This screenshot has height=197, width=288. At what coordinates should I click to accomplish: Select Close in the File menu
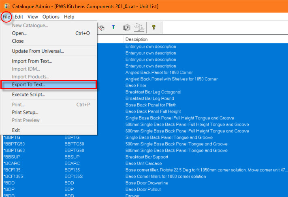pyautogui.click(x=49, y=41)
